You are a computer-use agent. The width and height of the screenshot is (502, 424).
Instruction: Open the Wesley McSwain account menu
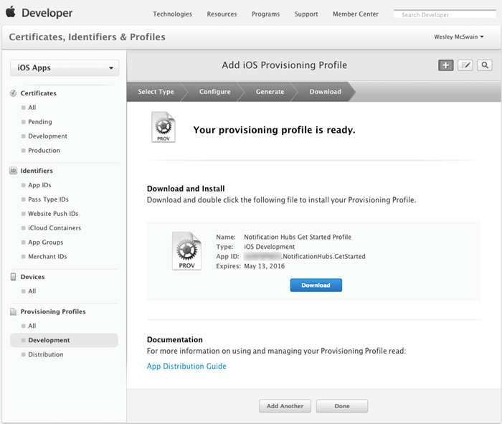click(x=458, y=37)
